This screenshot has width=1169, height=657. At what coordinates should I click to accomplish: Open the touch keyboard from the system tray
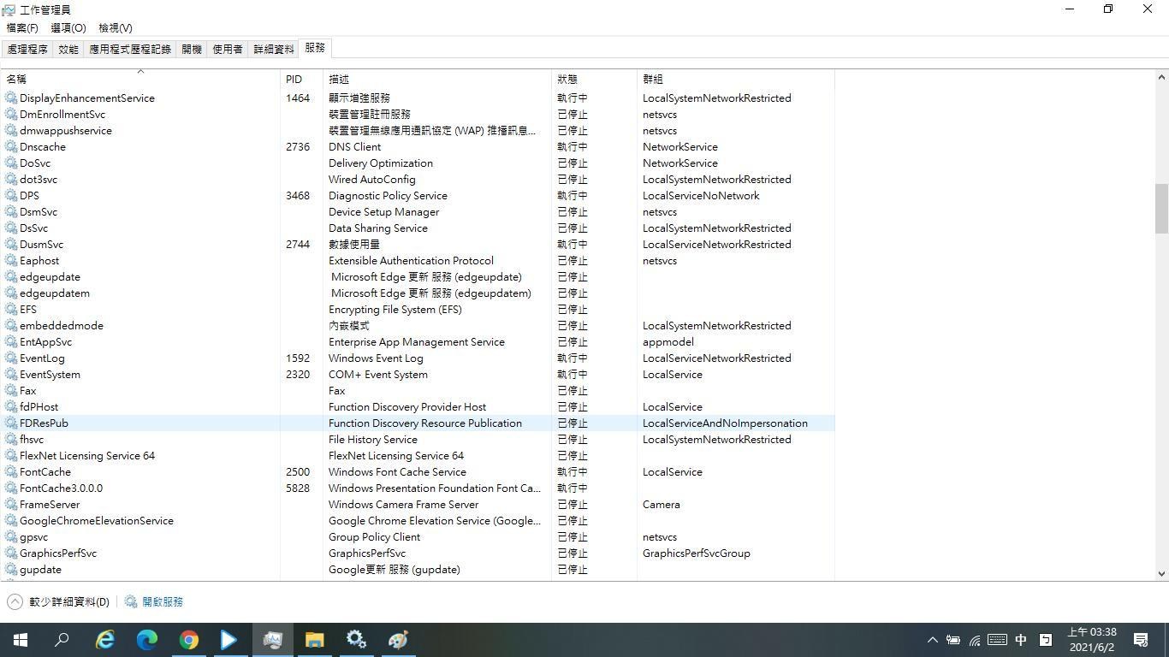coord(997,639)
